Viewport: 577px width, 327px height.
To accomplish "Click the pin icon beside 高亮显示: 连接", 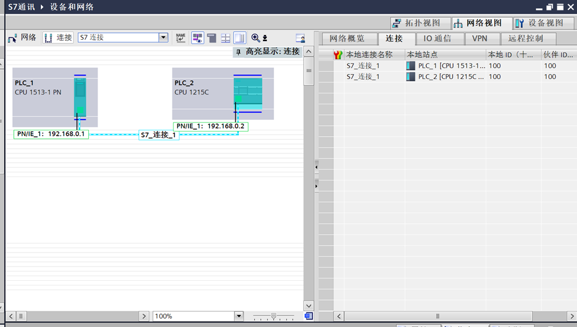I will point(239,52).
